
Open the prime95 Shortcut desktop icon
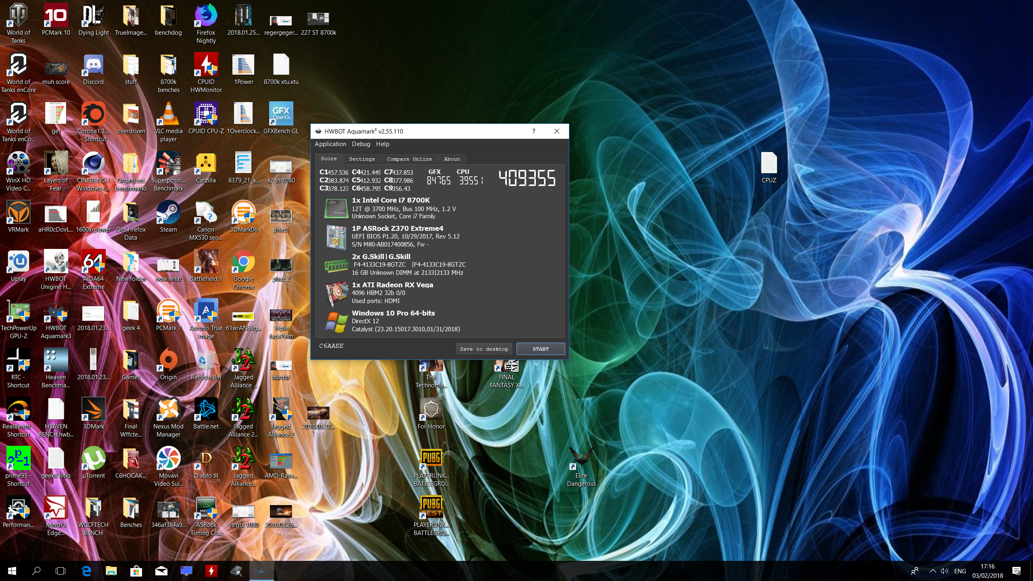pos(18,467)
